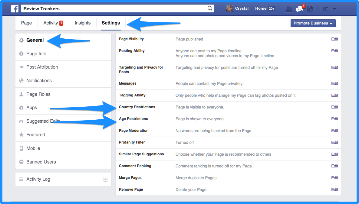Screen dimensions: 359x204
Task: Click the Activity Log list icon
Action: click(21, 179)
